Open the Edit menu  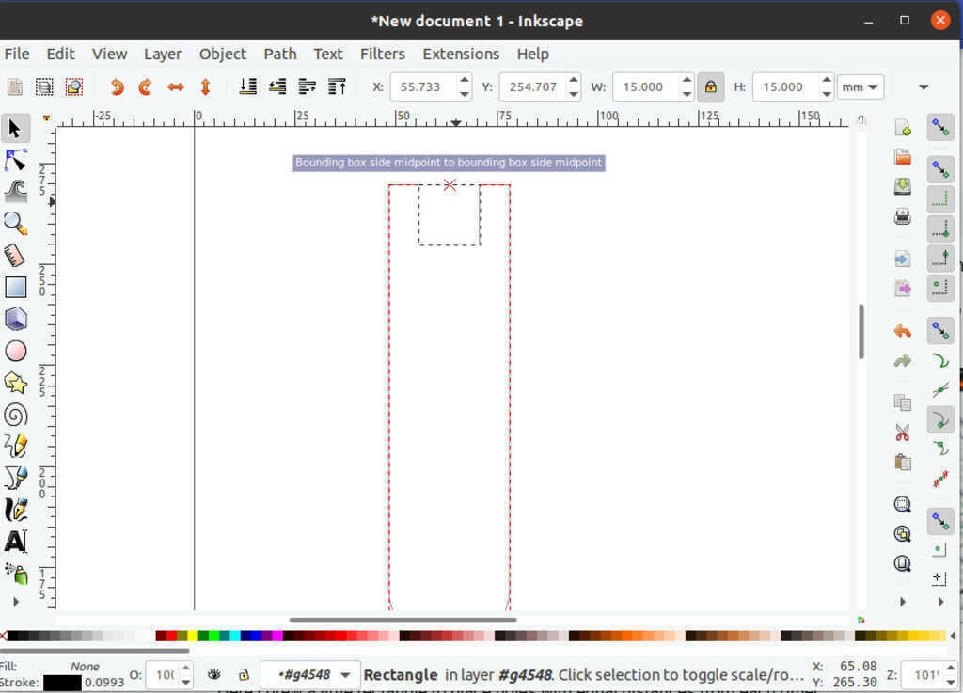(60, 54)
